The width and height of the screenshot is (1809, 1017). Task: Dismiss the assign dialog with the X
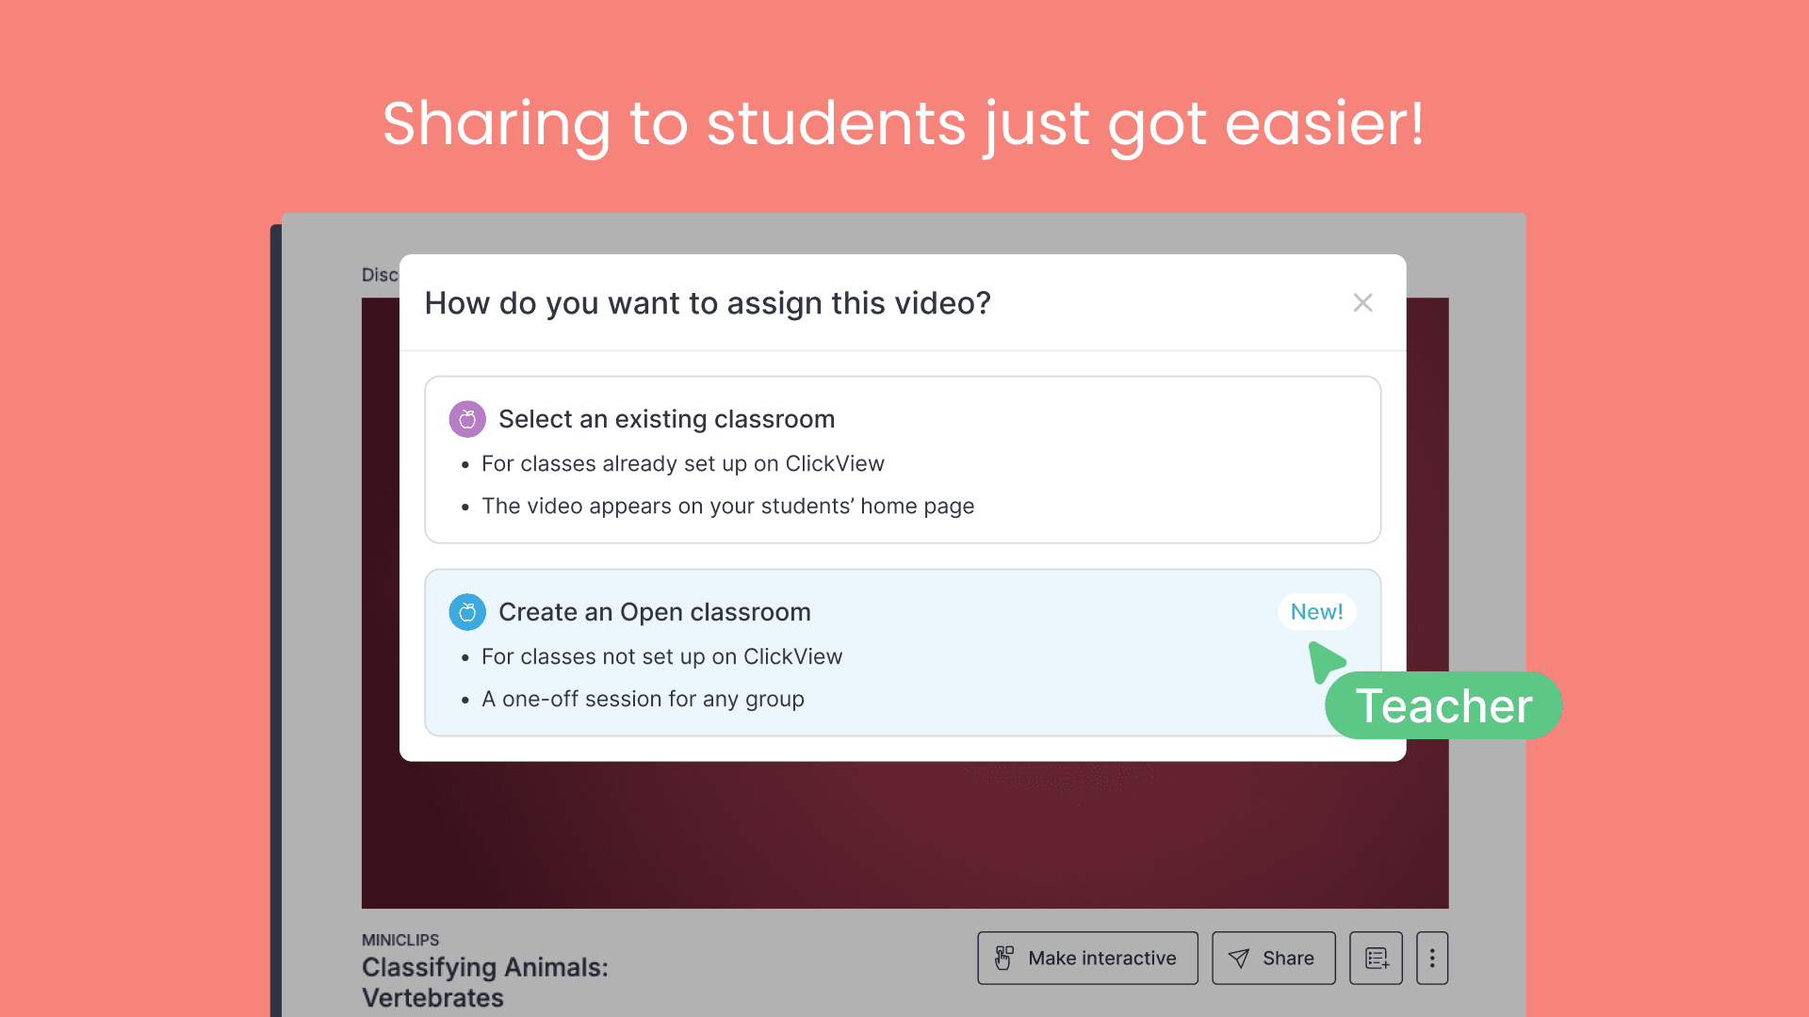[1363, 302]
